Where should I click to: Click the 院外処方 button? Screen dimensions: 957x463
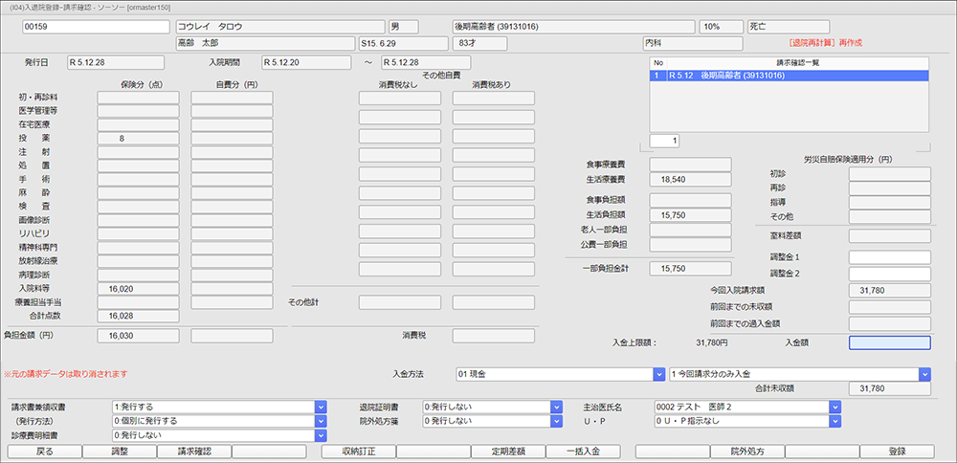click(x=746, y=452)
